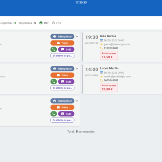
Task: Click order code #WHVHDLFRK
Action: [x=92, y=43]
